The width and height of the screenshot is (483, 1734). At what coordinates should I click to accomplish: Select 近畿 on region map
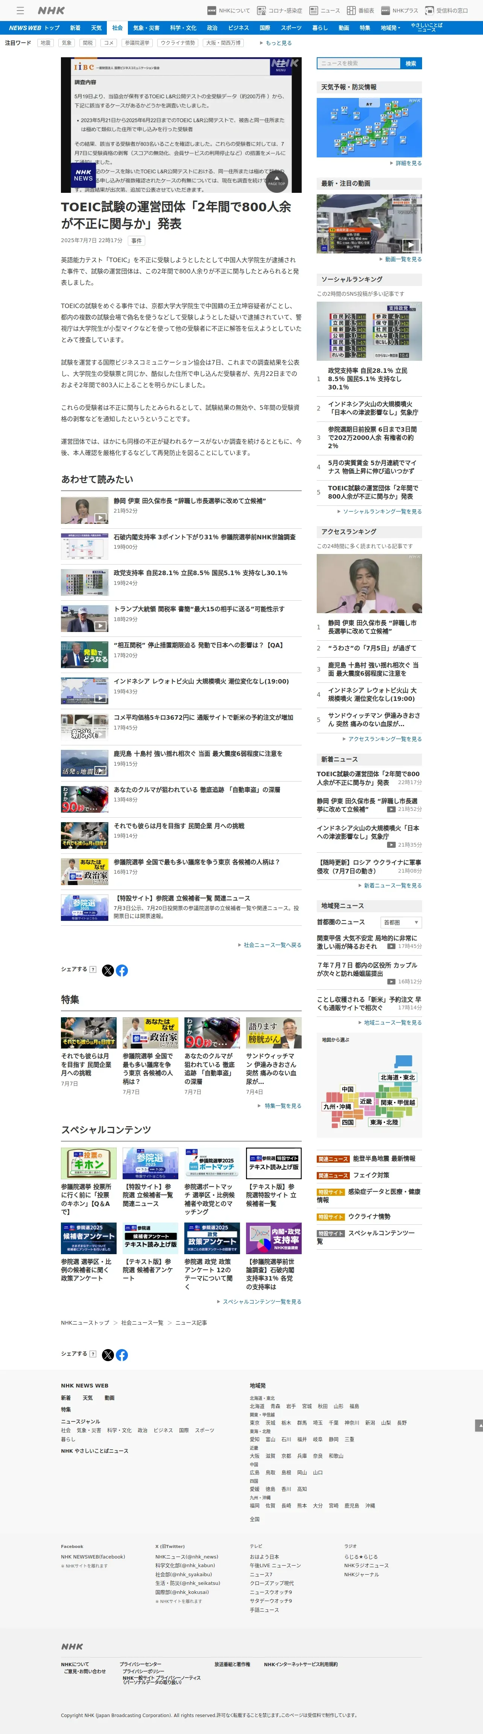click(365, 1101)
